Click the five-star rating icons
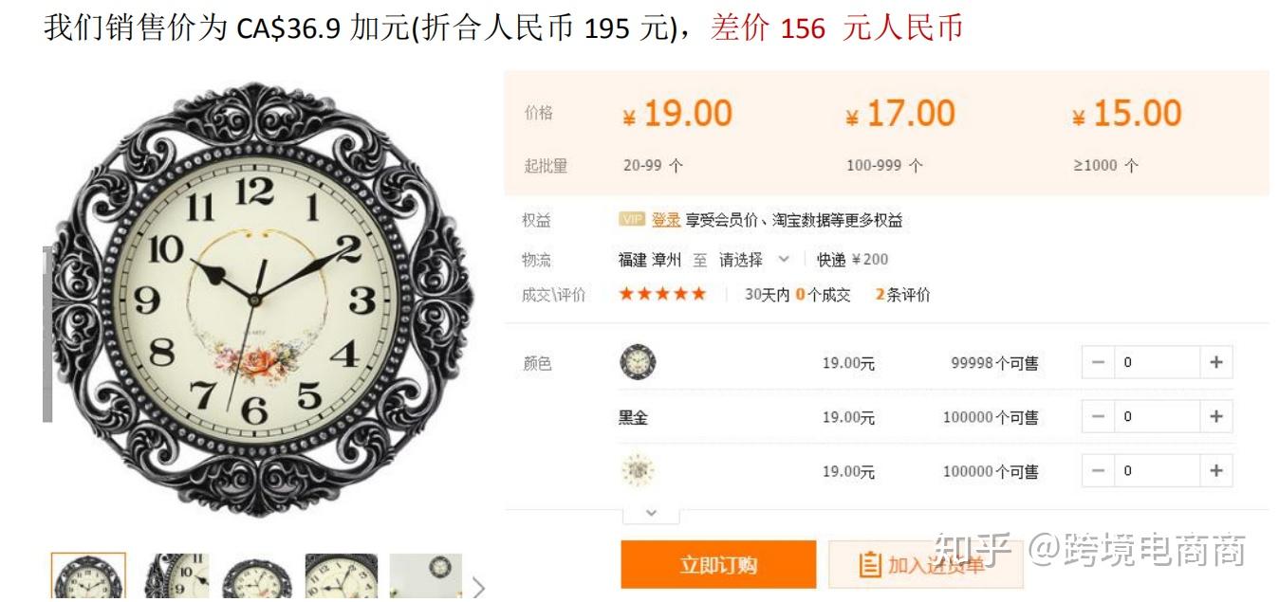 [662, 294]
